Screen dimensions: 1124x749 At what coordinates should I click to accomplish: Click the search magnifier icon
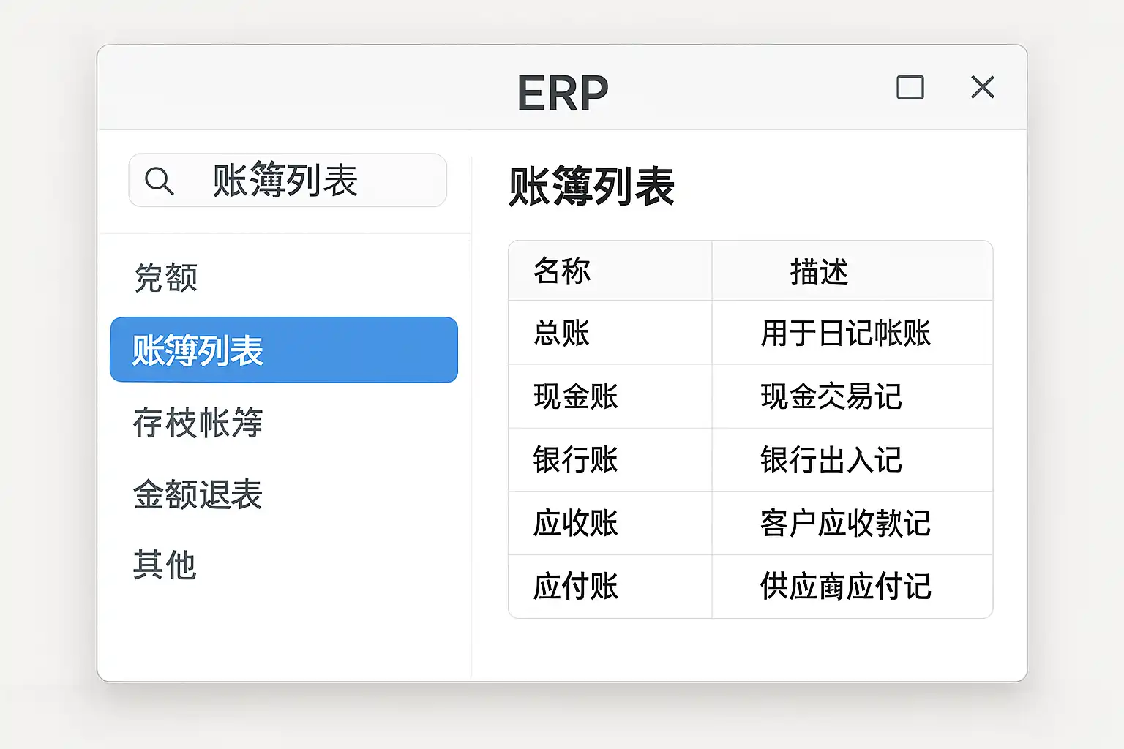click(159, 181)
